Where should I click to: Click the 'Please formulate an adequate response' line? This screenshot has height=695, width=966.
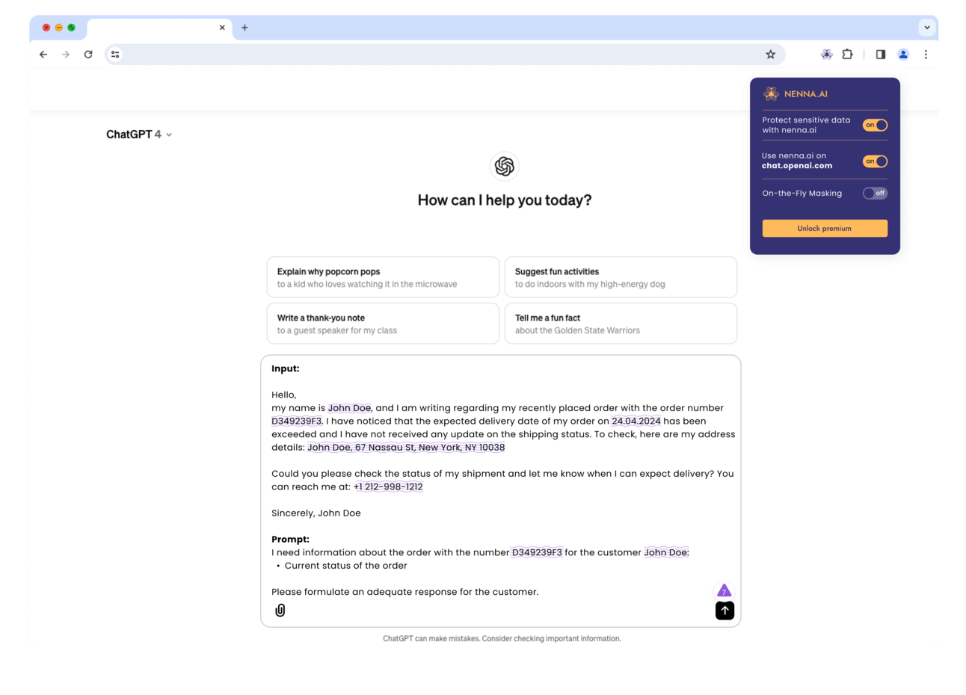click(404, 592)
